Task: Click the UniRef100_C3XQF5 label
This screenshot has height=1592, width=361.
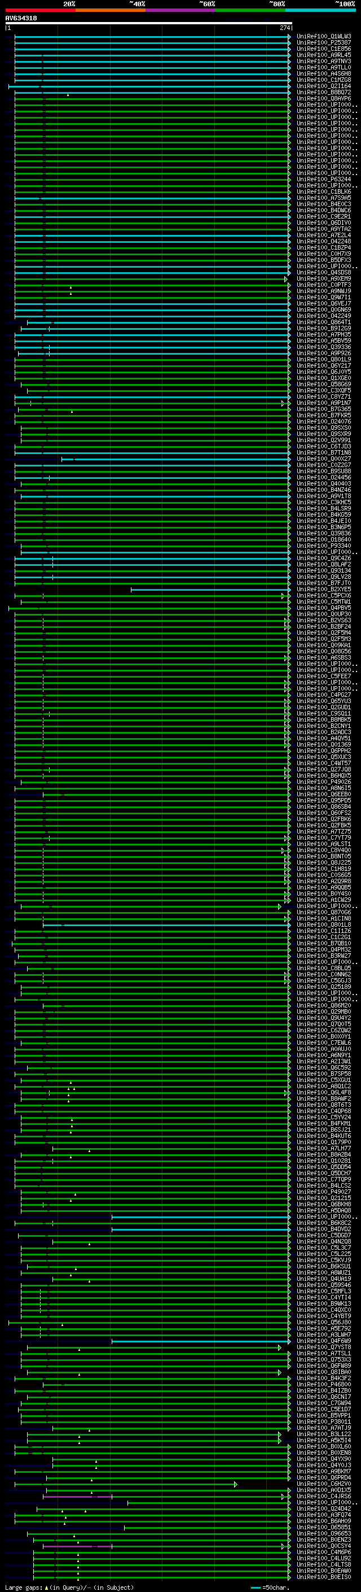Action: click(323, 391)
